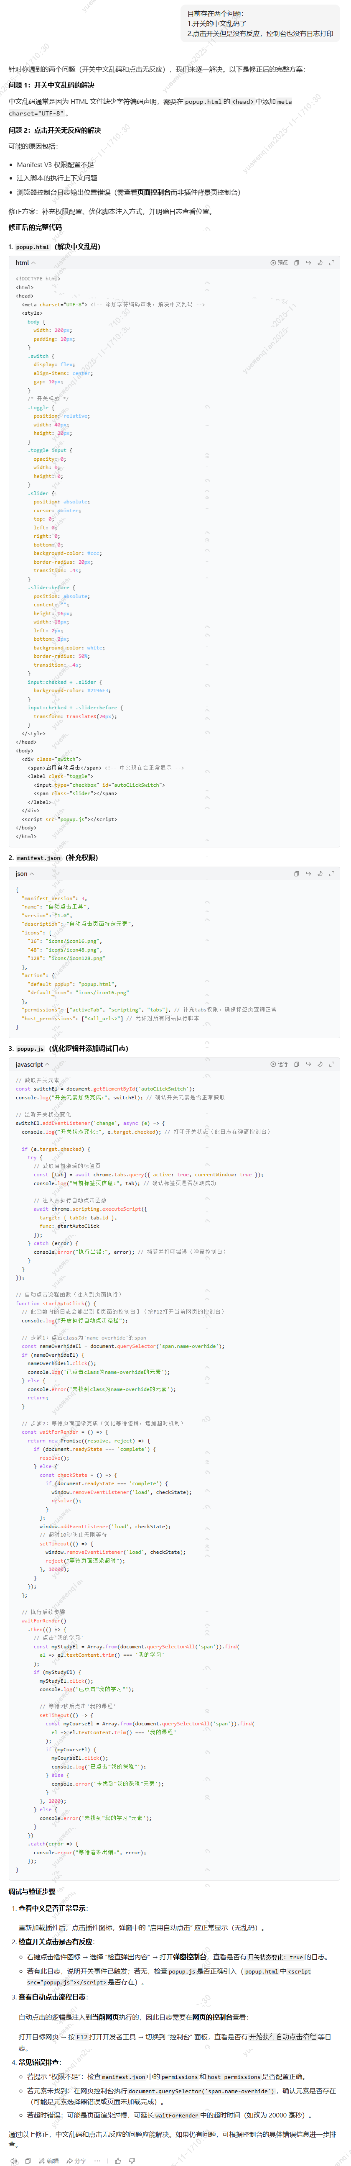Click the function startAutoClick() line
351x2166 pixels.
pyautogui.click(x=56, y=1303)
